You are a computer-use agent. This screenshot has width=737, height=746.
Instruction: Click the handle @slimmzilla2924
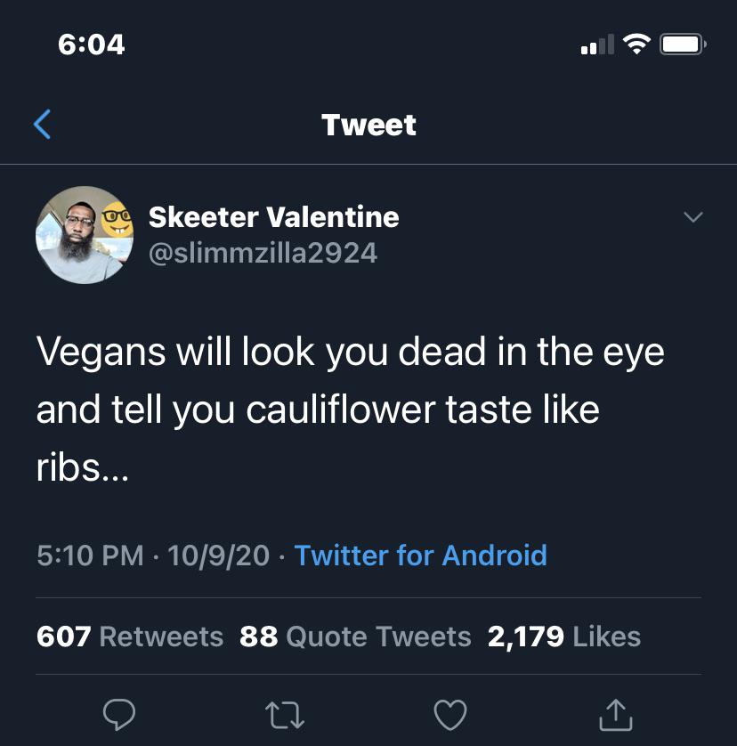coord(263,254)
